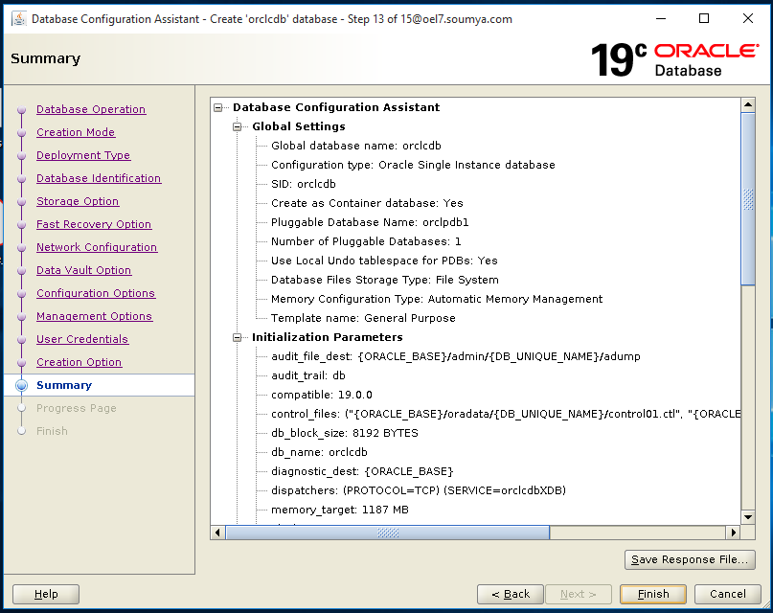The image size is (773, 613).
Task: Collapse the Database Configuration Assistant root node
Action: coord(217,107)
